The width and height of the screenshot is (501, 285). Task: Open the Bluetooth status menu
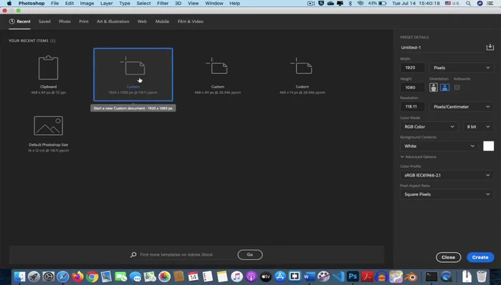[350, 3]
